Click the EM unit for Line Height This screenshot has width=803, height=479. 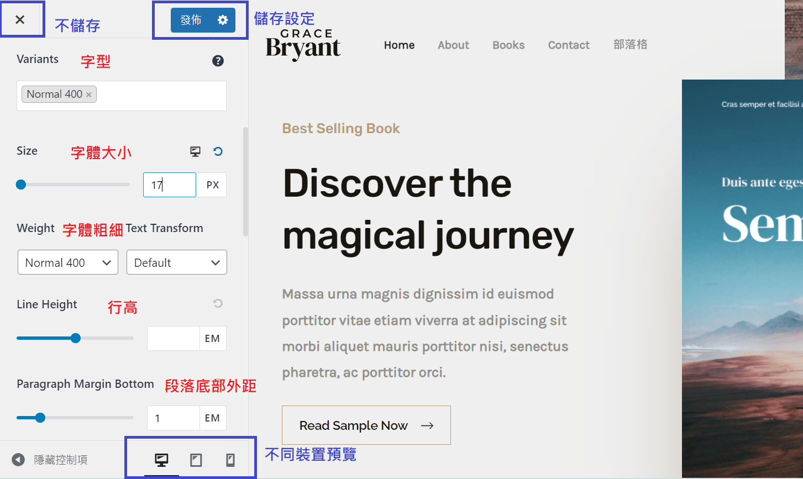click(x=213, y=338)
